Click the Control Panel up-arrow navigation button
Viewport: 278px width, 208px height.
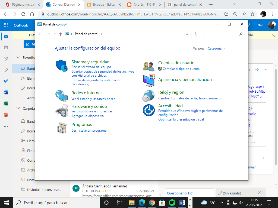61,34
